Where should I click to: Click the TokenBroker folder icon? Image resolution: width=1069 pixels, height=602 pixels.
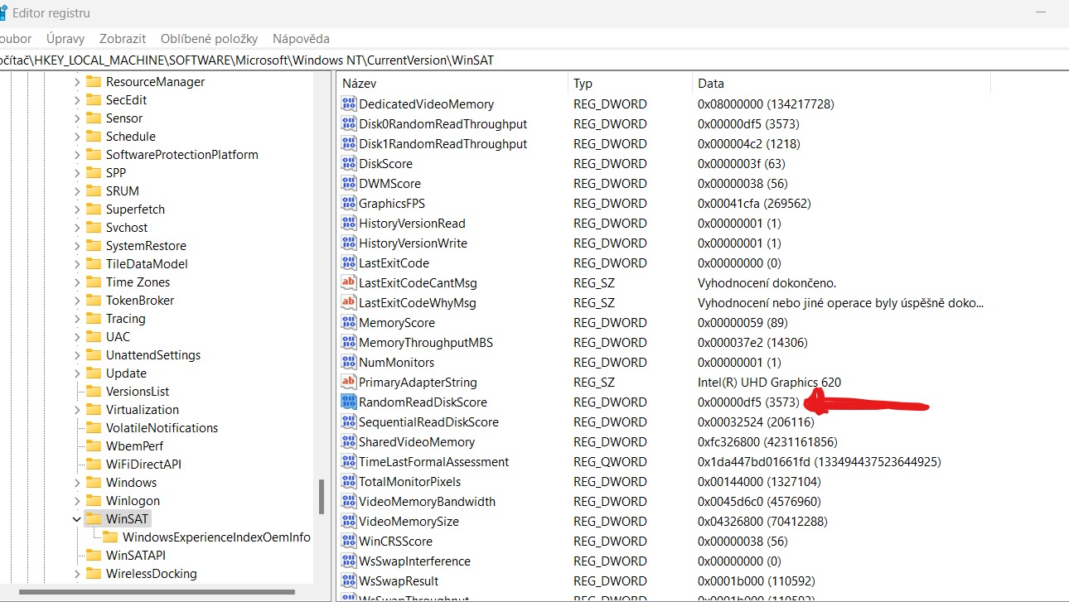point(93,300)
